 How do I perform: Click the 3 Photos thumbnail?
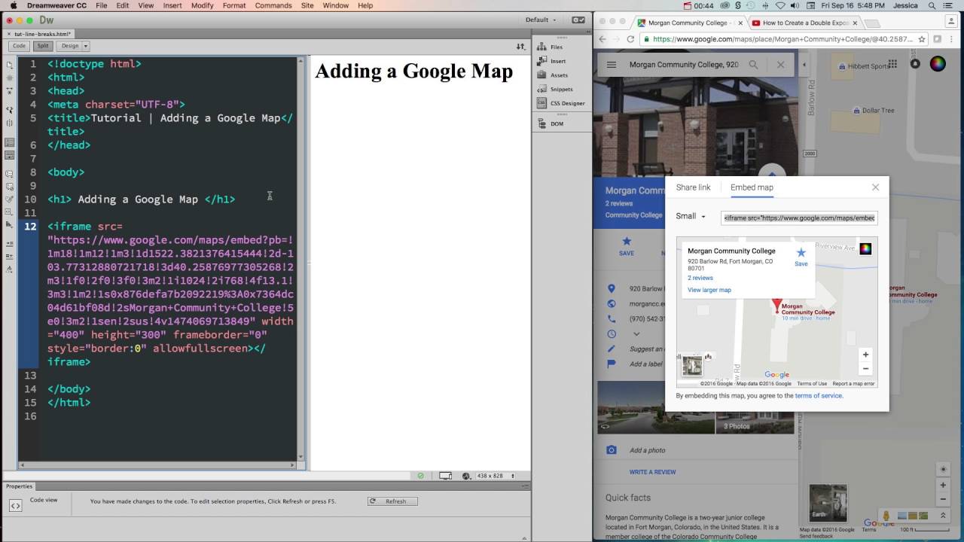(x=755, y=407)
